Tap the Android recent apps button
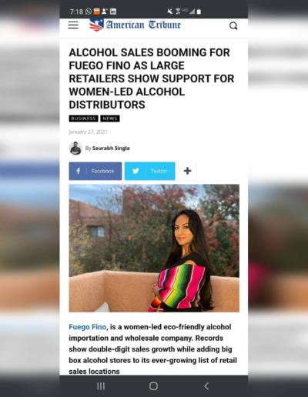Viewport: 308px width, 397px height. point(101,386)
